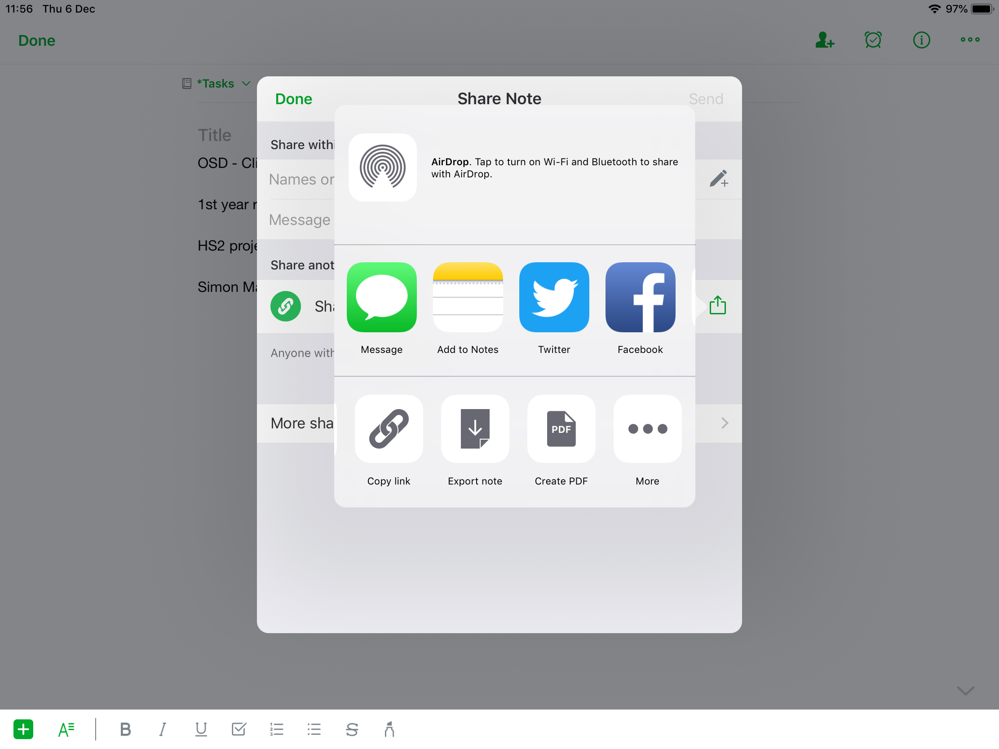Select Create PDF action
The width and height of the screenshot is (999, 749).
click(561, 429)
